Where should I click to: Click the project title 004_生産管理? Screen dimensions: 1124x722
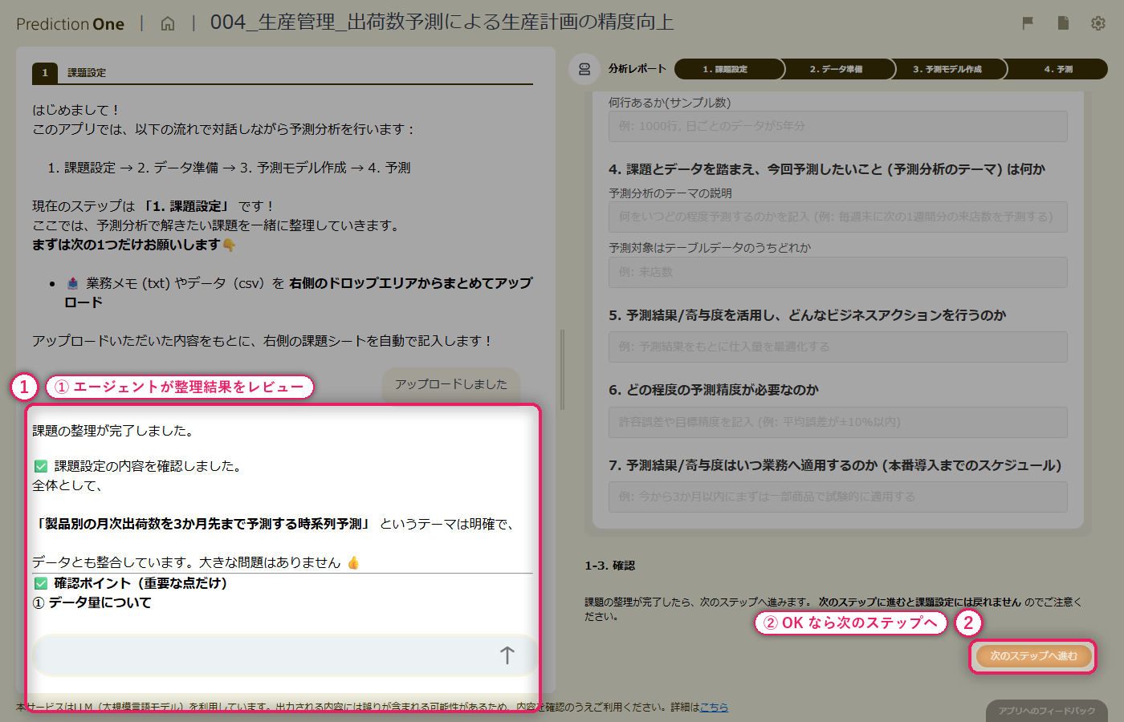[x=442, y=22]
